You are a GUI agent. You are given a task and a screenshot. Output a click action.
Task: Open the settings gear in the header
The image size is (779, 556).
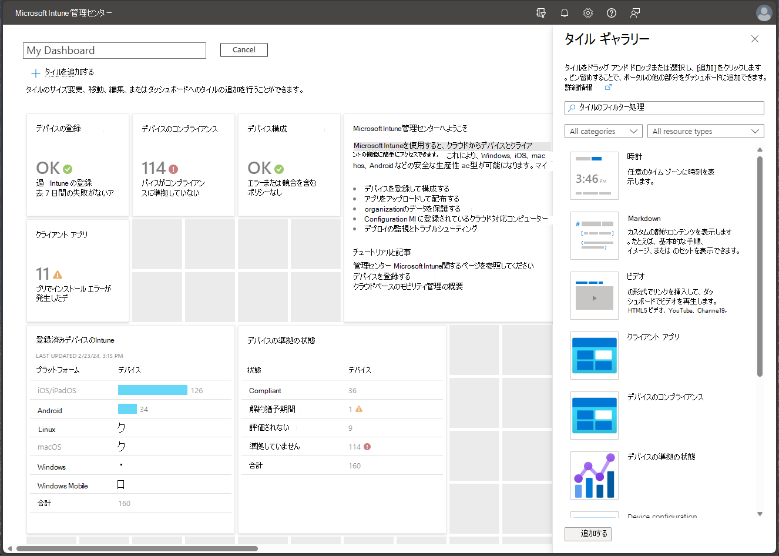[x=588, y=13]
